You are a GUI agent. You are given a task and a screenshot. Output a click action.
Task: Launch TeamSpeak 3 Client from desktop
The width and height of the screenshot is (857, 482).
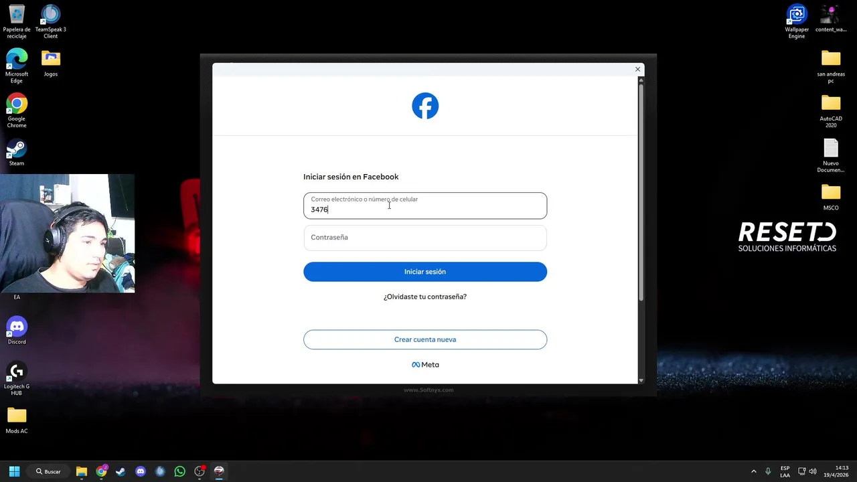click(51, 21)
